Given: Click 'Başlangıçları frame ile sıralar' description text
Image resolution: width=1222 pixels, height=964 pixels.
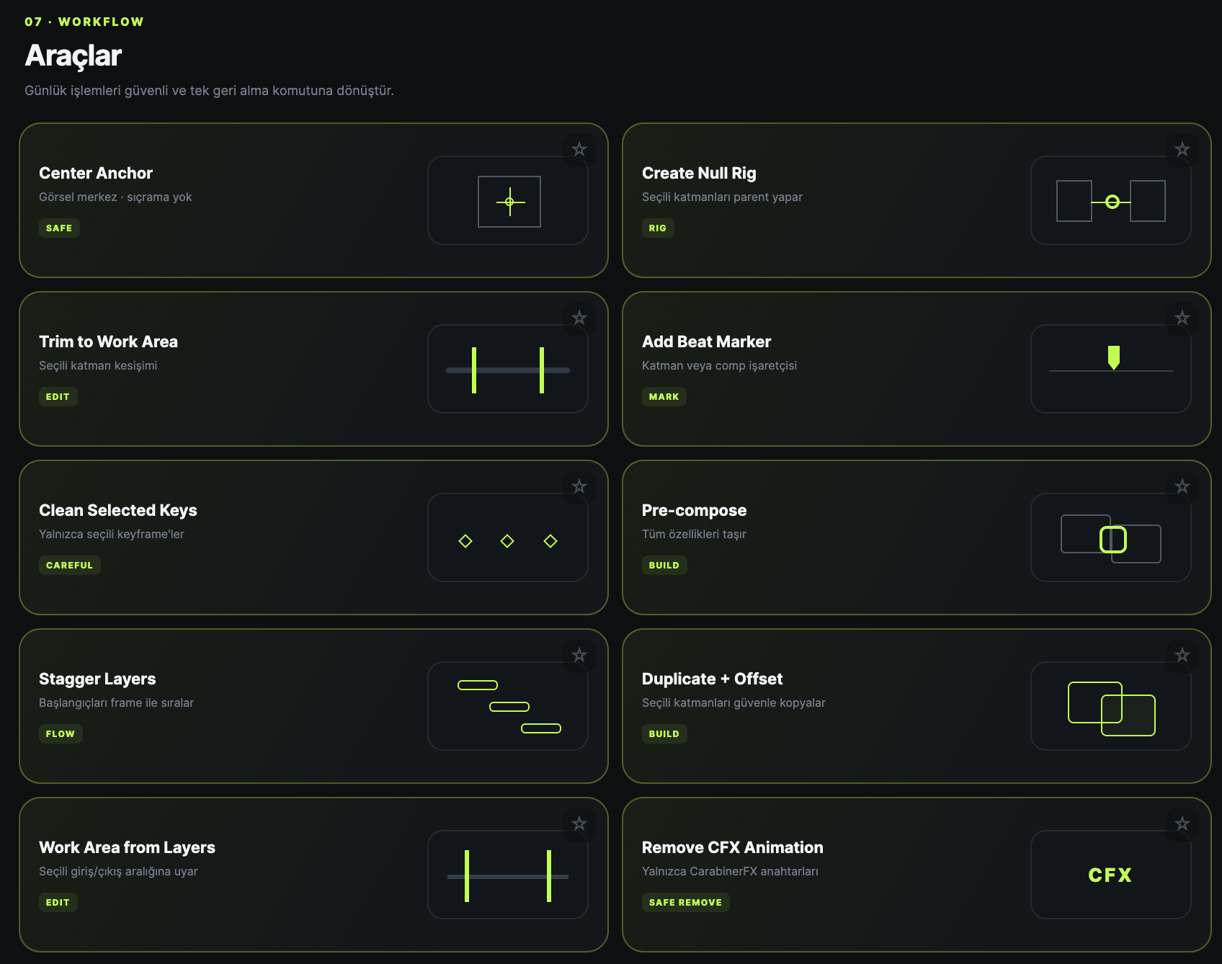Looking at the screenshot, I should (x=116, y=702).
